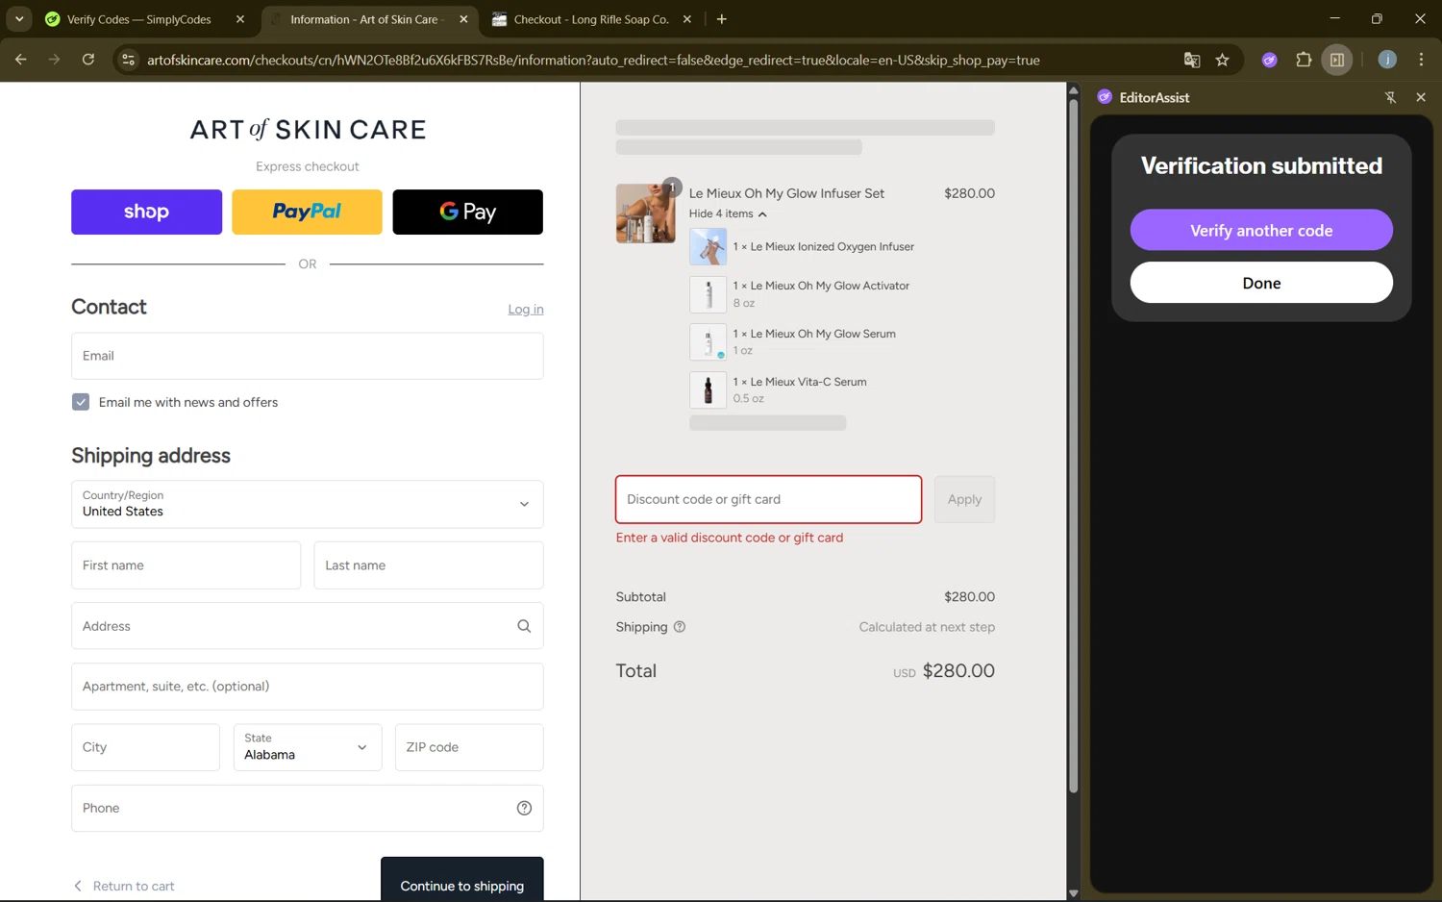Screen dimensions: 1442x902
Task: Click Verify another code button
Action: (1261, 230)
